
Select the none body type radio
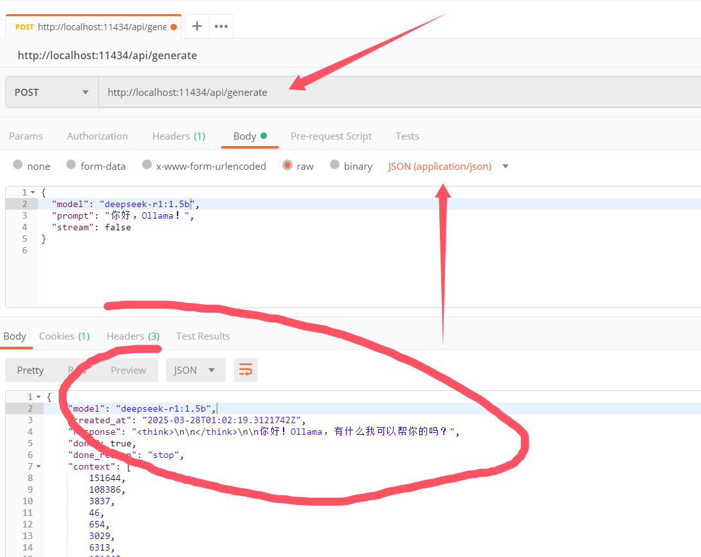(18, 165)
